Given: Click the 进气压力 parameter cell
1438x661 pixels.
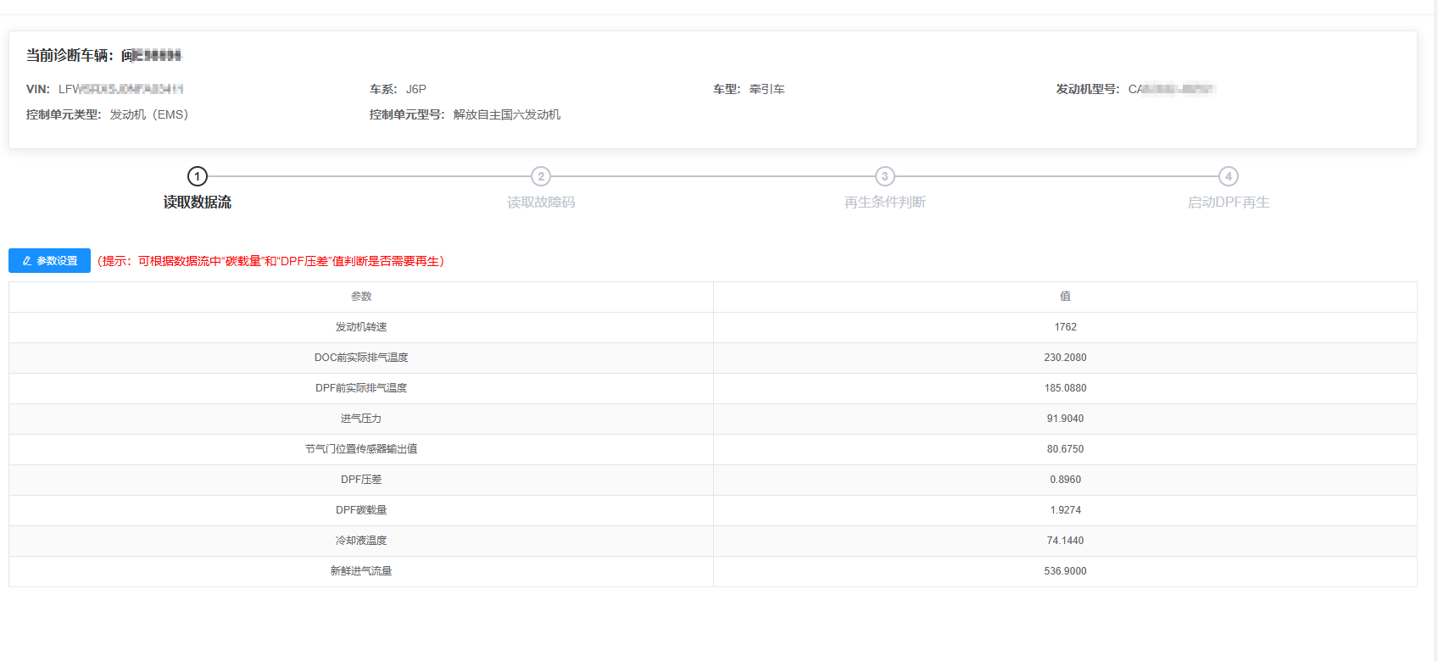Looking at the screenshot, I should pos(361,419).
